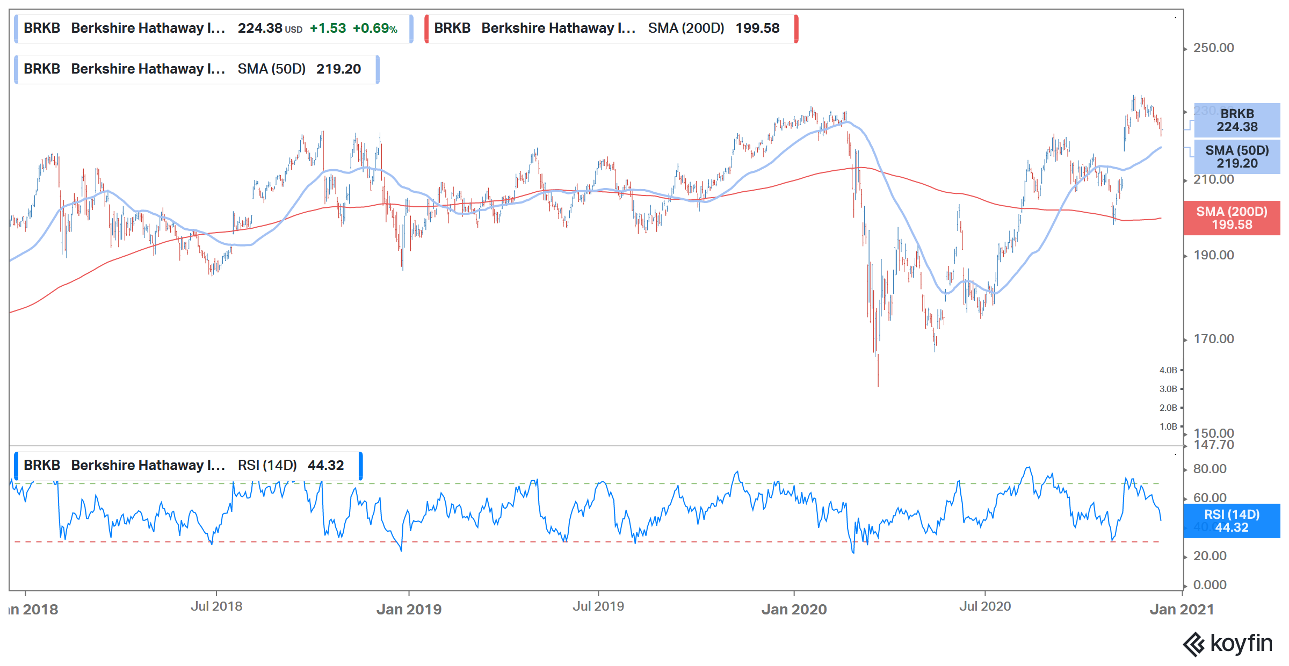
Task: Click the 1.0B volume axis label
Action: point(1168,426)
